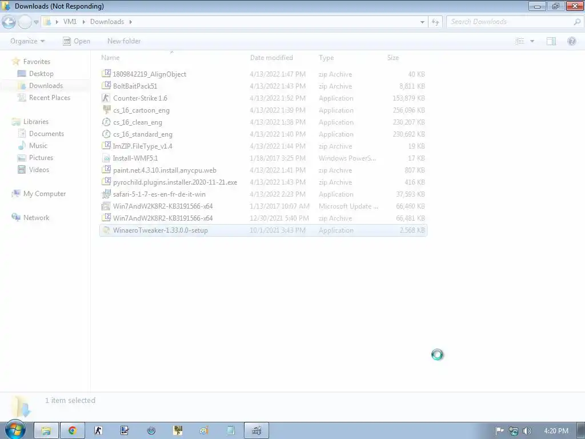Select the Install-WMF5.1 PowerShell script icon

point(106,158)
